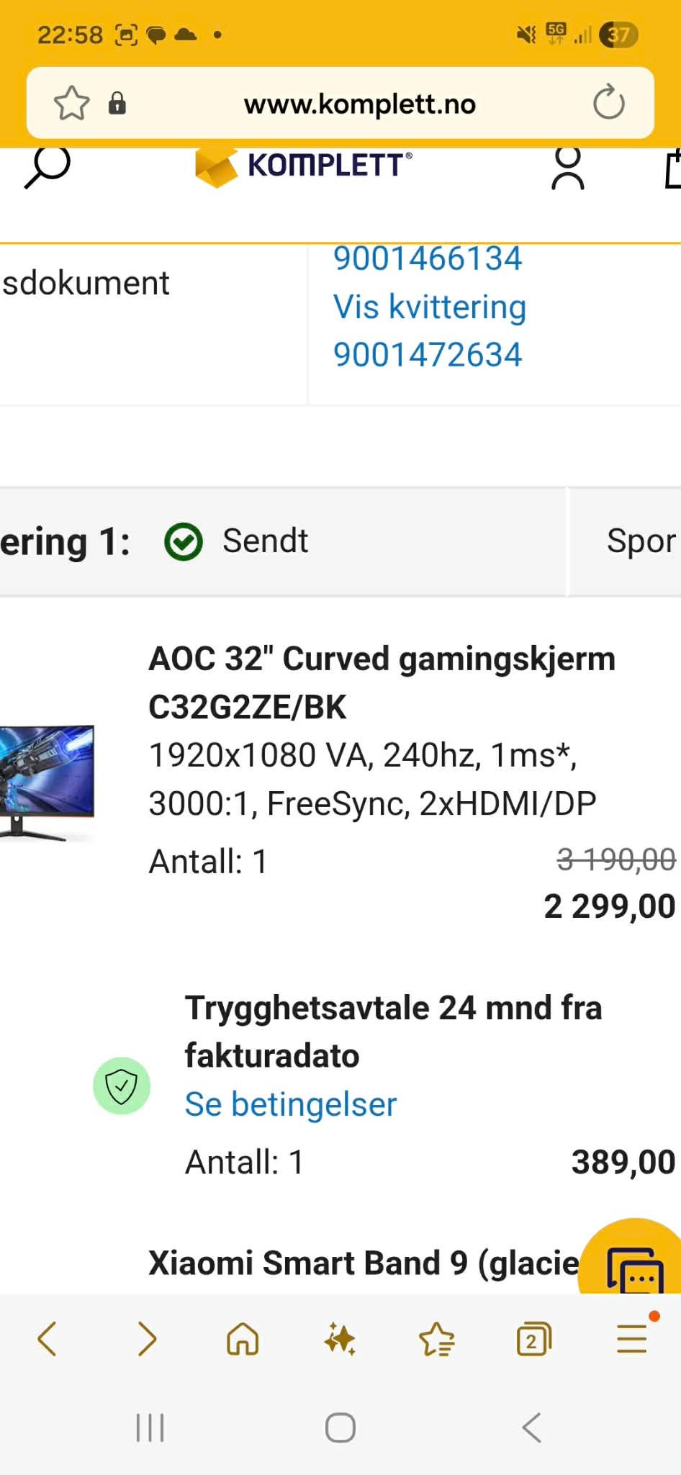Tap the Spor tracking button
The height and width of the screenshot is (1475, 681).
click(626, 541)
